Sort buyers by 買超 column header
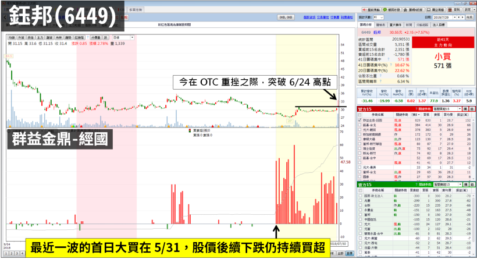Image resolution: width=477 pixels, height=259 pixels. pos(415,115)
